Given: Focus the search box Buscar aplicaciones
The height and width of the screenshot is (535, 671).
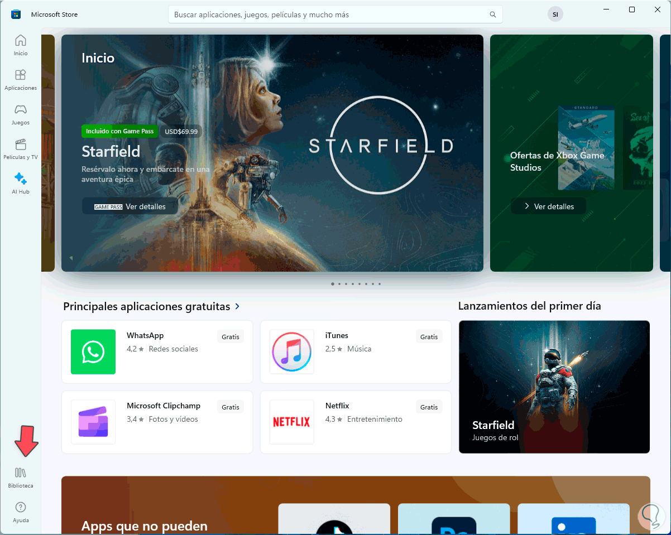Looking at the screenshot, I should pos(335,15).
